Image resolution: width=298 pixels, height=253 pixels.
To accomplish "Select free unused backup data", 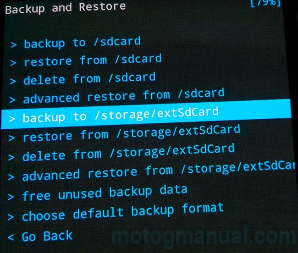I will click(105, 193).
